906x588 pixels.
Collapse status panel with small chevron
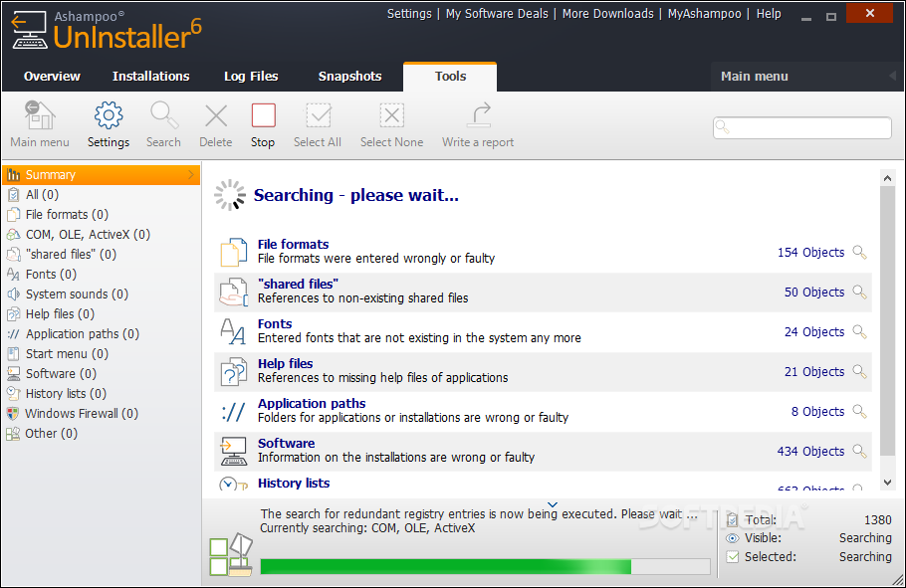[x=553, y=504]
